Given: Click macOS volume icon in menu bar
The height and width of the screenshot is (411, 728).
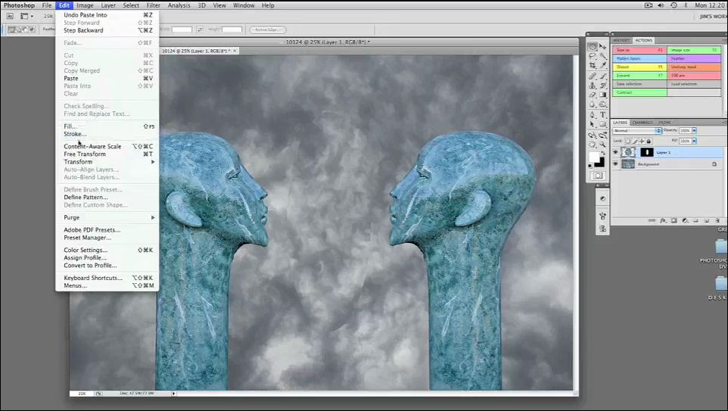Looking at the screenshot, I should pyautogui.click(x=661, y=5).
